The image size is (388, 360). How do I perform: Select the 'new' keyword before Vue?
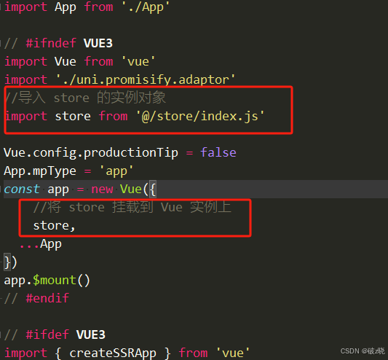pyautogui.click(x=102, y=189)
